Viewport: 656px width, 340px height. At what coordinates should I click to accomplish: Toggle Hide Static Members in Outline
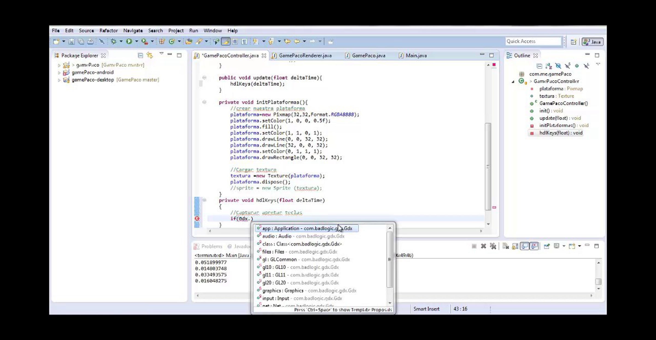pos(568,66)
